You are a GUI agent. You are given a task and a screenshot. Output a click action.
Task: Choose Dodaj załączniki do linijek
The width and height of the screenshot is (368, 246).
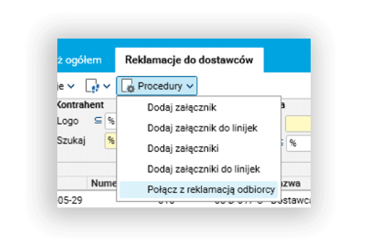point(198,169)
